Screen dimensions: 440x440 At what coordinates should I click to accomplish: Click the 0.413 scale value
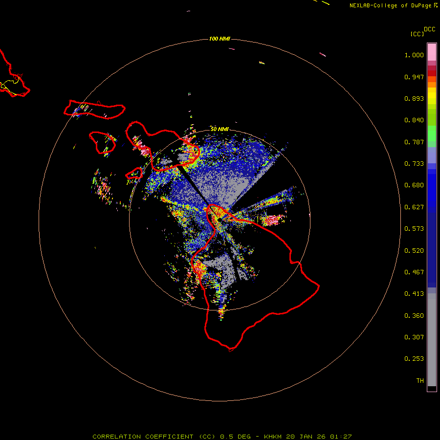(x=414, y=294)
